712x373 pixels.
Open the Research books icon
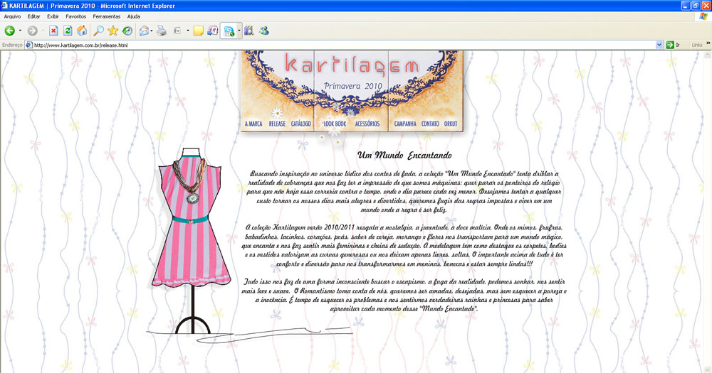pos(248,31)
